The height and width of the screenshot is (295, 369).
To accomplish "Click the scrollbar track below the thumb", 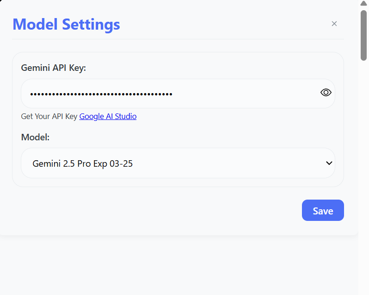I will 363,177.
